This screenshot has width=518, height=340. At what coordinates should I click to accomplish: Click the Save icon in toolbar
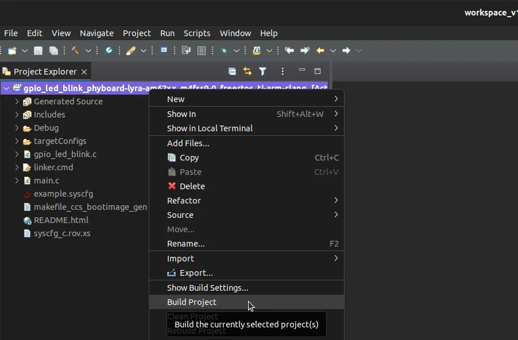click(x=38, y=50)
